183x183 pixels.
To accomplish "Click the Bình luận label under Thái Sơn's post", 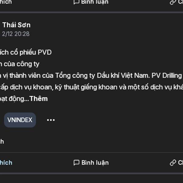I will [95, 163].
